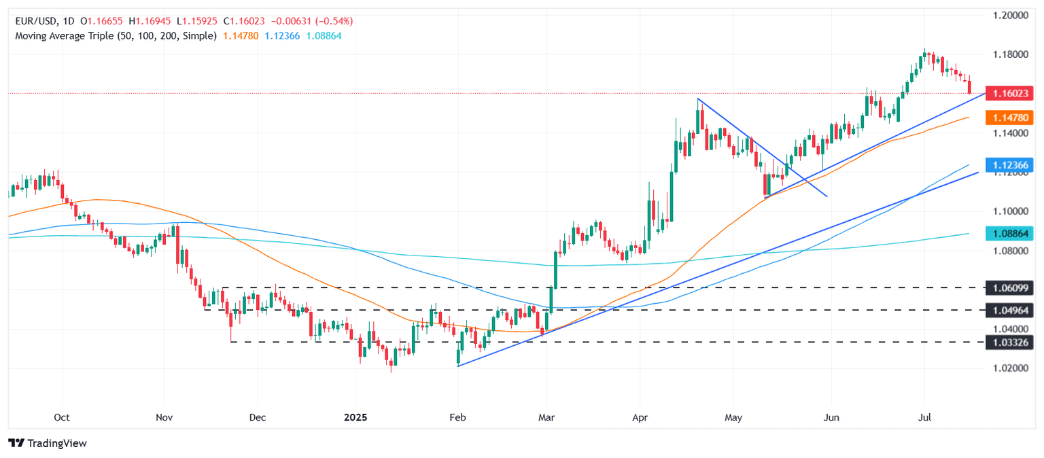Click the blue 1.12366 price axis tag
The width and height of the screenshot is (1044, 458).
[x=1013, y=165]
